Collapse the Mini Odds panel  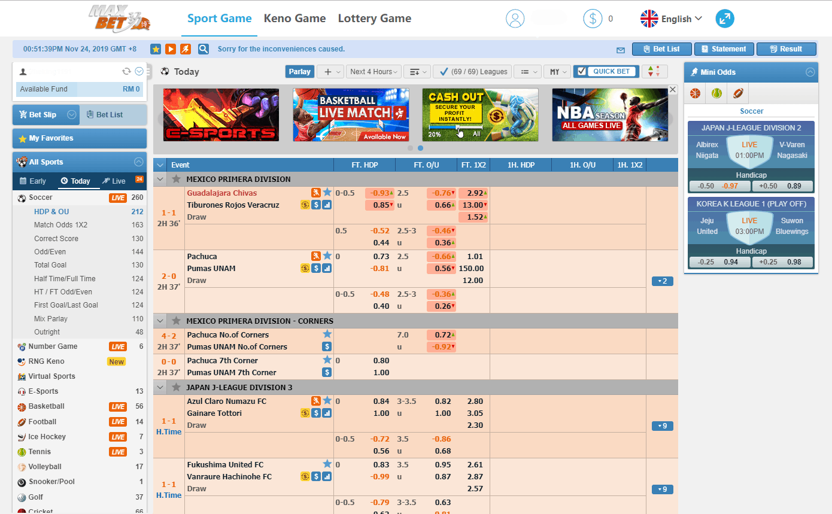[x=810, y=72]
